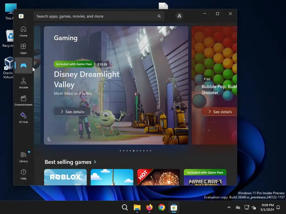Image resolution: width=286 pixels, height=214 pixels.
Task: Click the Meet Mike and Sulley subtitle
Action: click(73, 93)
